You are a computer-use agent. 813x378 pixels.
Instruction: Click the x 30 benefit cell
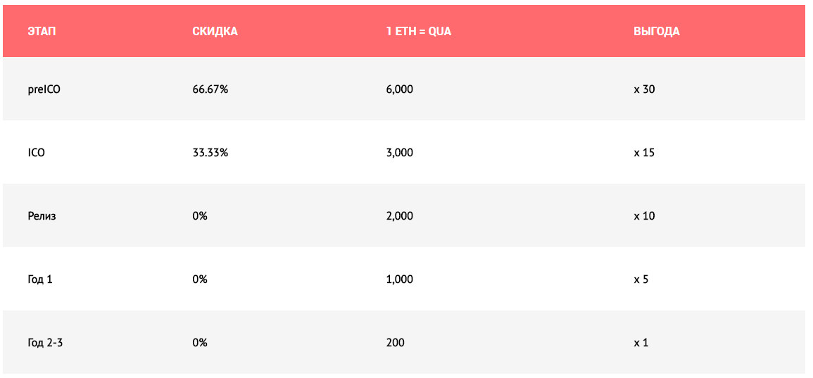pos(645,89)
